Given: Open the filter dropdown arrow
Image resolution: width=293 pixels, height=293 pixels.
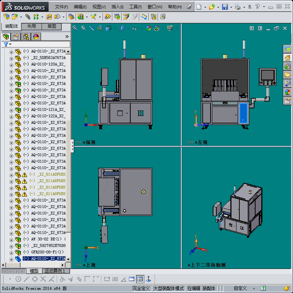Looking at the screenshot, I should pyautogui.click(x=10, y=44).
